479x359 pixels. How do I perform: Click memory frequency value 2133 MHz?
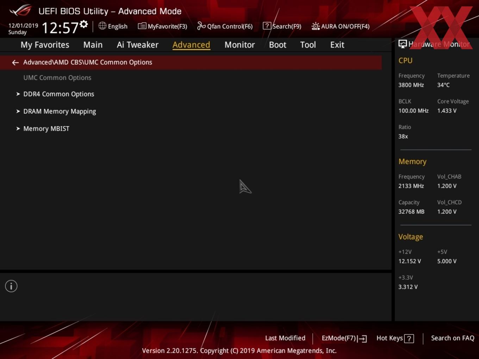(x=411, y=186)
